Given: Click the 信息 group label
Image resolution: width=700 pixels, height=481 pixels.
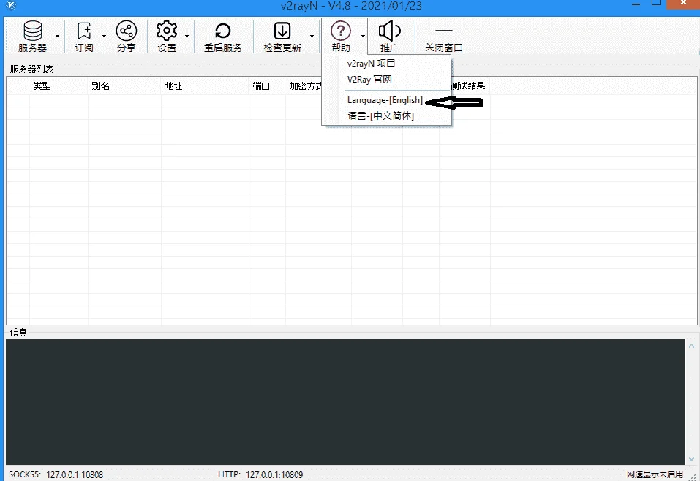Looking at the screenshot, I should point(18,333).
